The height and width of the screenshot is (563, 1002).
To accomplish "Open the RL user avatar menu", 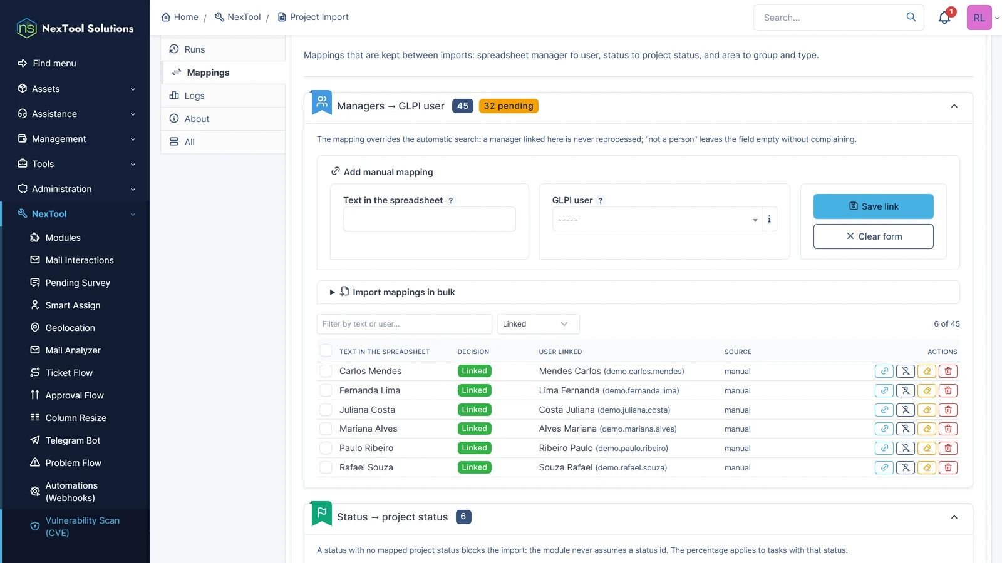I will click(x=979, y=18).
